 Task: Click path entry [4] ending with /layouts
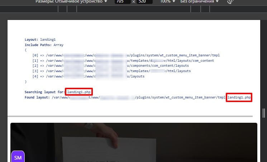(89, 76)
